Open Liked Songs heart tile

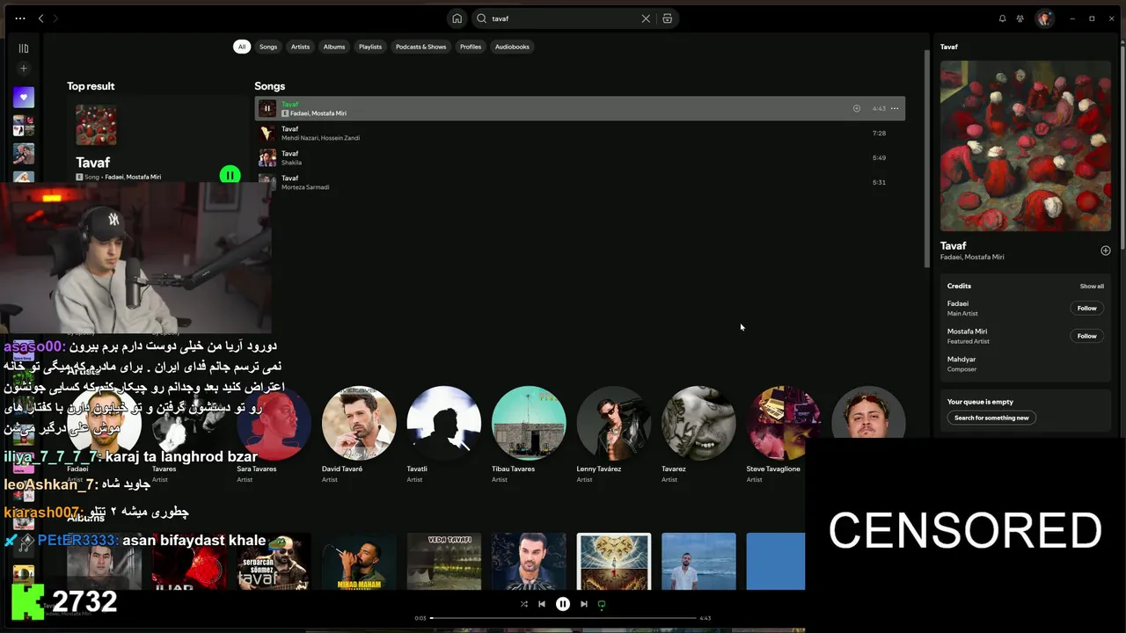[x=24, y=98]
